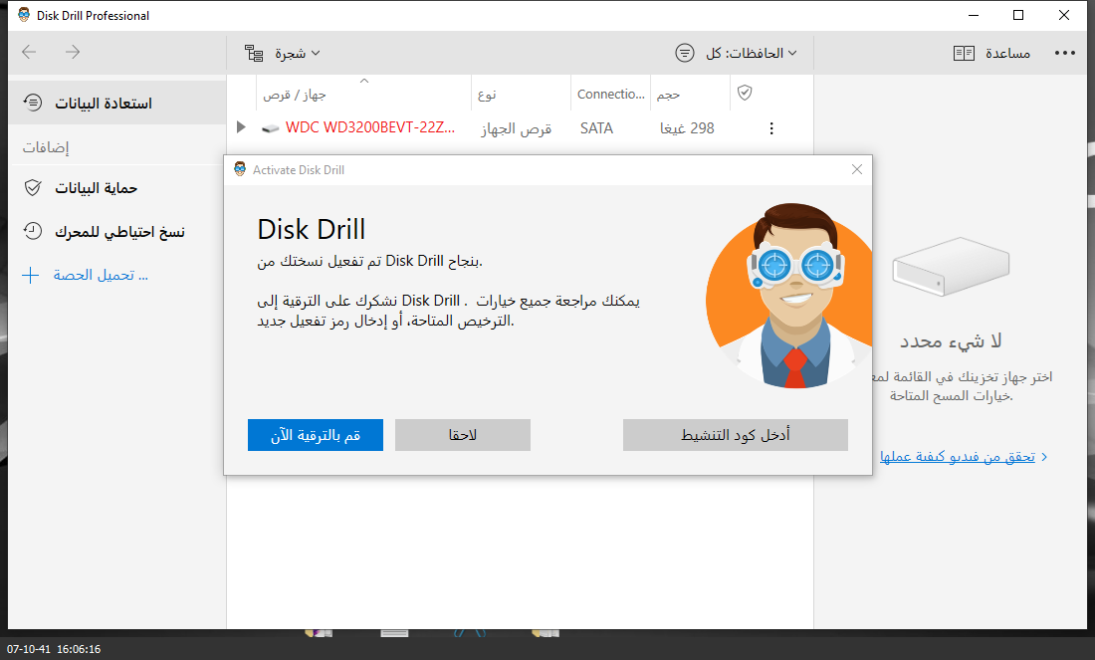Click the chevron beside the video link

pos(1044,457)
